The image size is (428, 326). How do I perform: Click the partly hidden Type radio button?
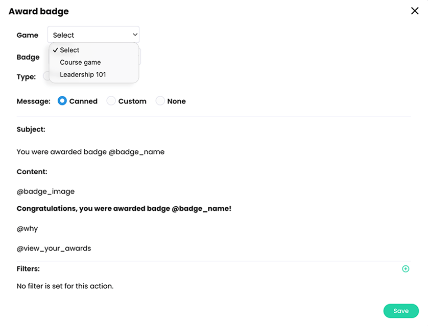pyautogui.click(x=45, y=76)
